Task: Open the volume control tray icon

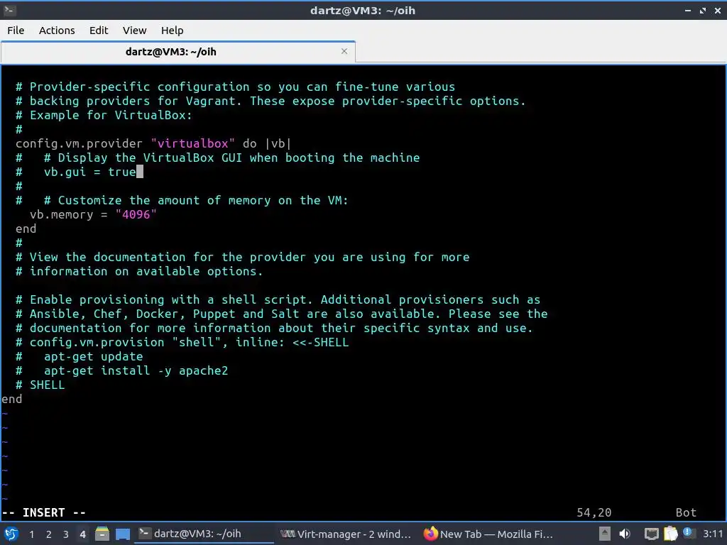Action: coord(625,534)
